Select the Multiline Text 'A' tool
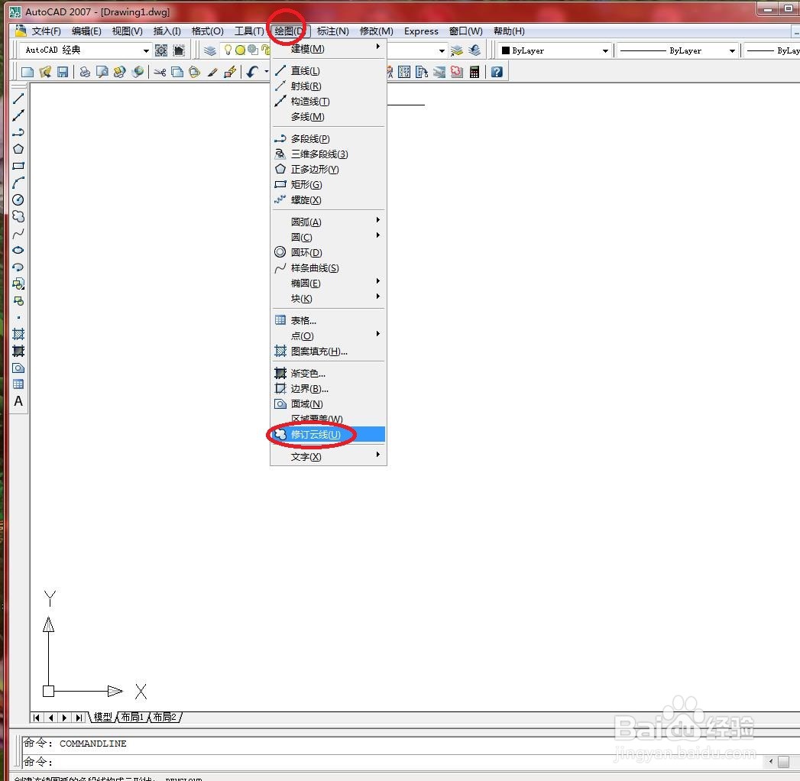This screenshot has width=800, height=781. 18,401
